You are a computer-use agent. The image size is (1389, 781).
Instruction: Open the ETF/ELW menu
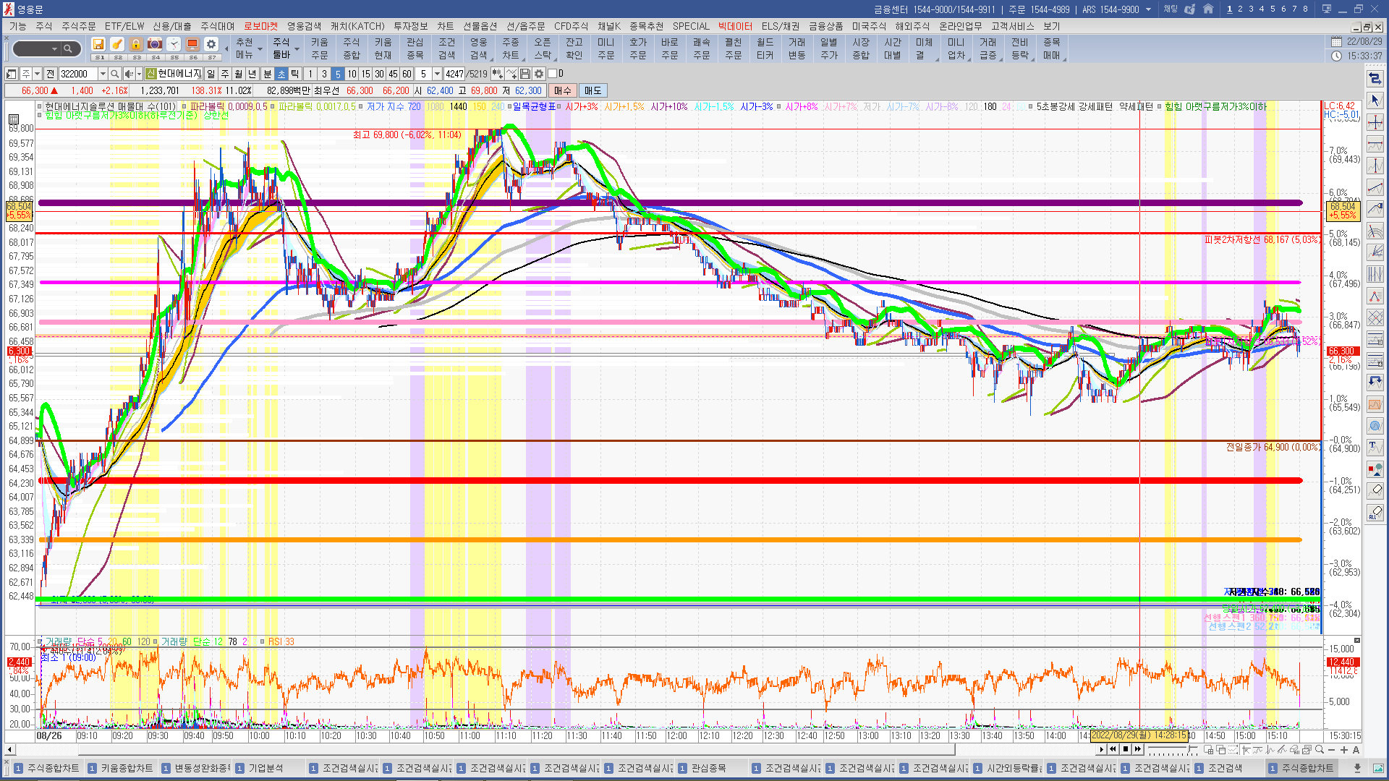tap(124, 26)
